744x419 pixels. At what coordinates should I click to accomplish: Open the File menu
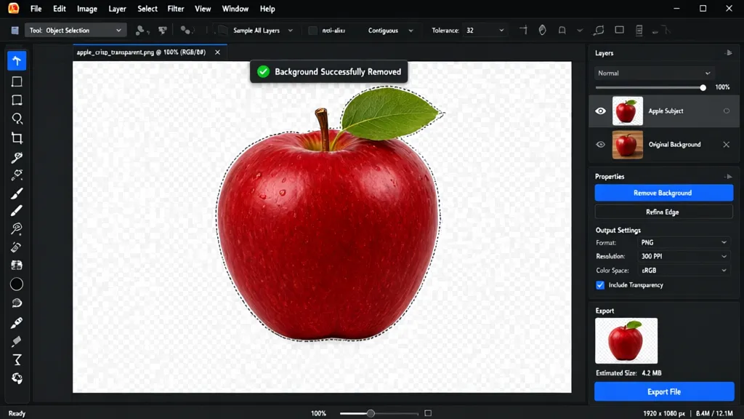point(36,9)
